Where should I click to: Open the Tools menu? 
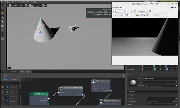click(x=19, y=2)
